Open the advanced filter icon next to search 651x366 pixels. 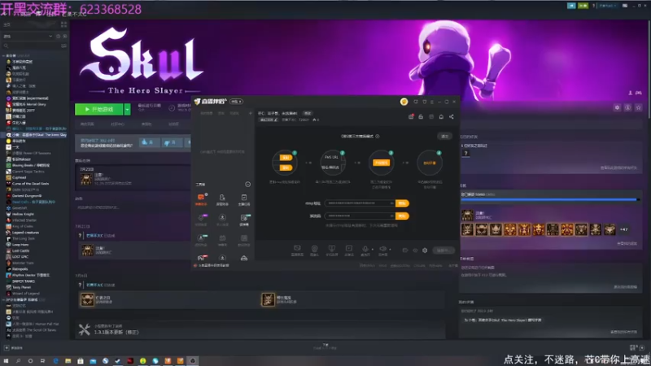63,46
